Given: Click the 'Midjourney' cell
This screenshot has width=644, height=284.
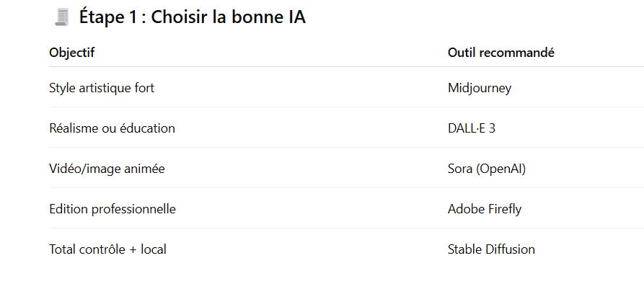Looking at the screenshot, I should pos(480,88).
